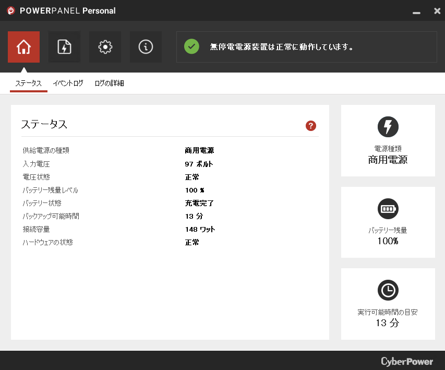Open the ログの詳細 tab
Viewport: 445px width, 370px height.
[109, 83]
